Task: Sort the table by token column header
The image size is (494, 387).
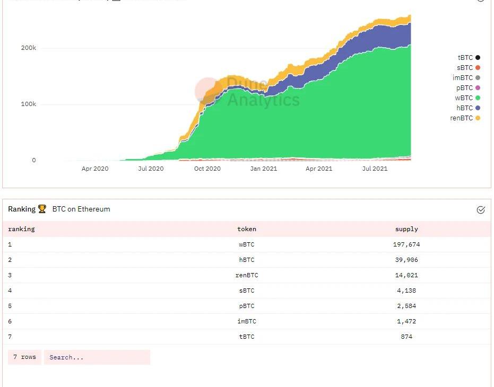Action: click(x=247, y=229)
